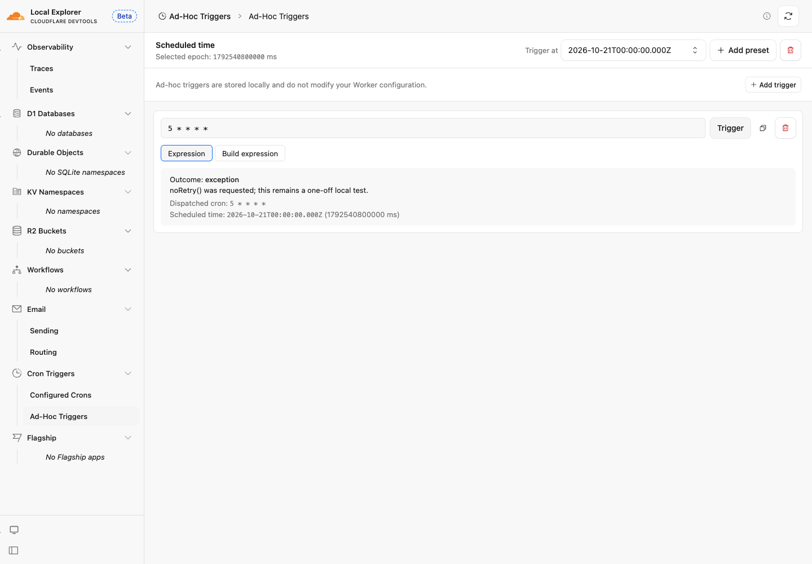Screen dimensions: 812x564
Task: Click the first Ad-Hoc Triggers breadcrumb
Action: [x=195, y=16]
